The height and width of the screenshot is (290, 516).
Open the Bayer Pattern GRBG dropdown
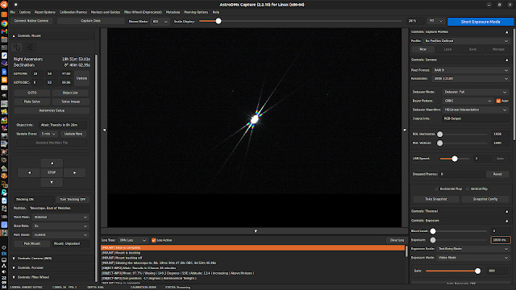click(468, 101)
